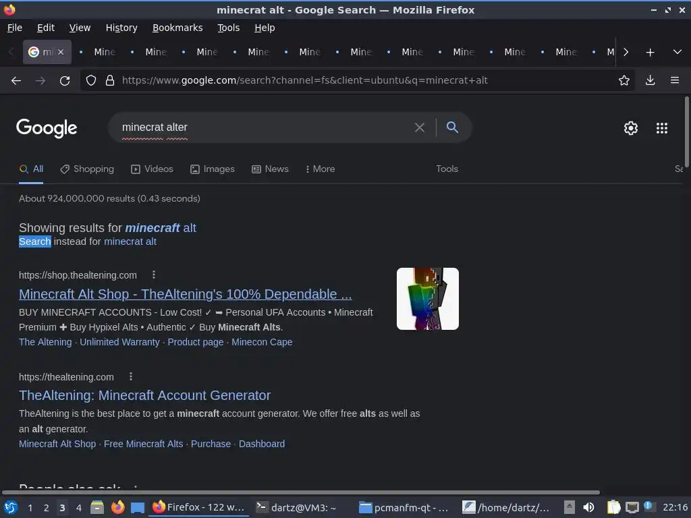Open the update notifier tray icon
The width and height of the screenshot is (691, 518).
(x=648, y=506)
